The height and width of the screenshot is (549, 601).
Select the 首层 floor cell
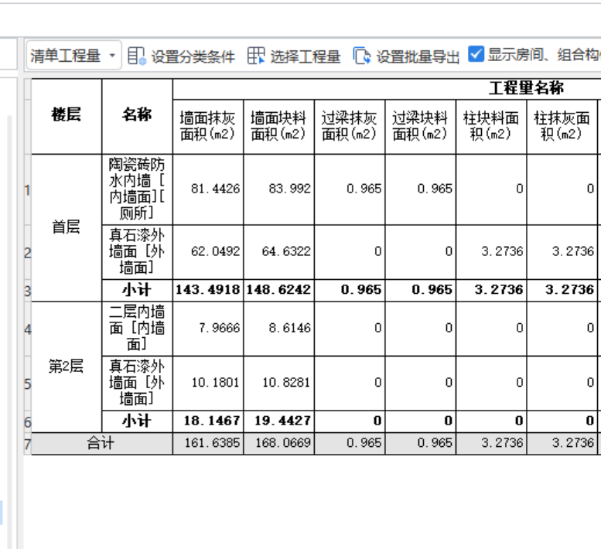(x=67, y=228)
